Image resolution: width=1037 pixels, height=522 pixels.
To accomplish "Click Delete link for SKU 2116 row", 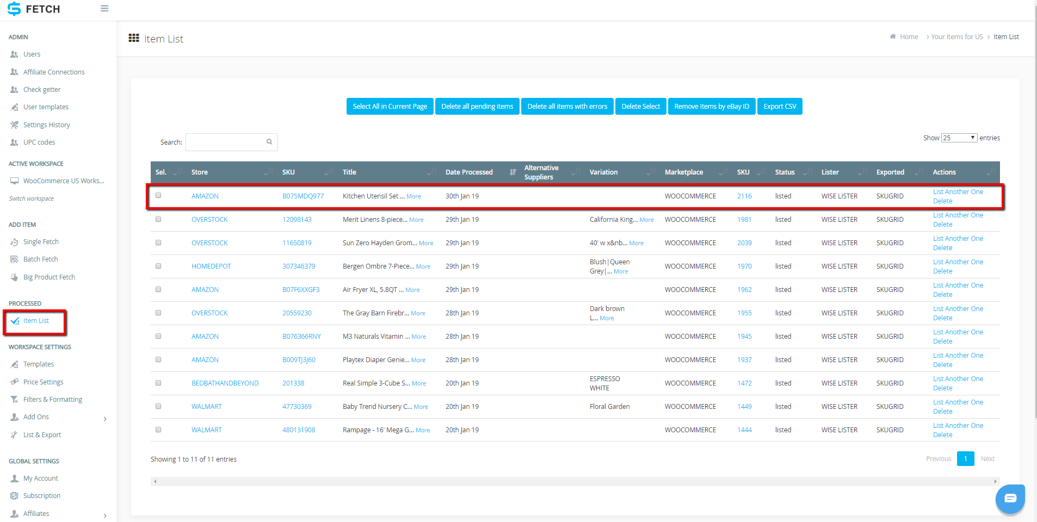I will click(942, 201).
